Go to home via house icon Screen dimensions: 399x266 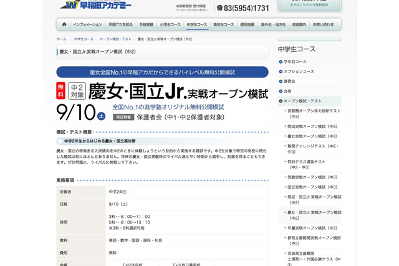point(64,24)
